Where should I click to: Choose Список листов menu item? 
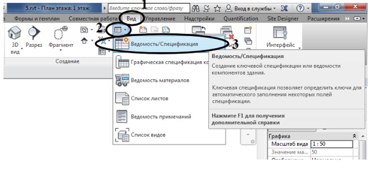click(x=169, y=98)
